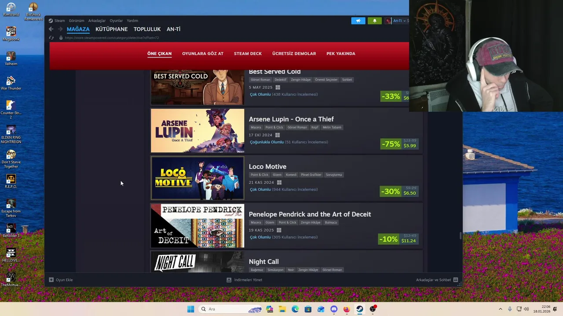Click the Çok Olumlu review of Loco Motive

point(260,190)
